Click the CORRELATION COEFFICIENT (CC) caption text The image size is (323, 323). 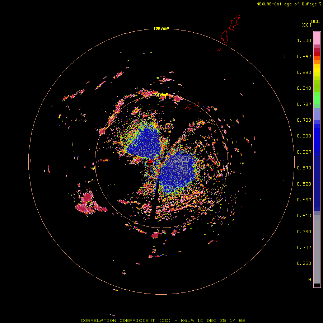coord(126,320)
